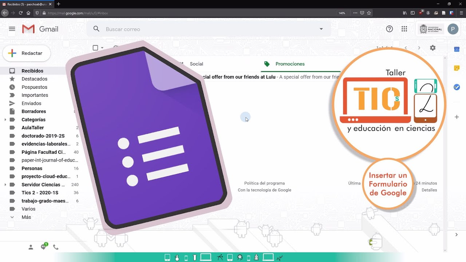
Task: Get add-ons plus icon in side panel
Action: [x=457, y=117]
